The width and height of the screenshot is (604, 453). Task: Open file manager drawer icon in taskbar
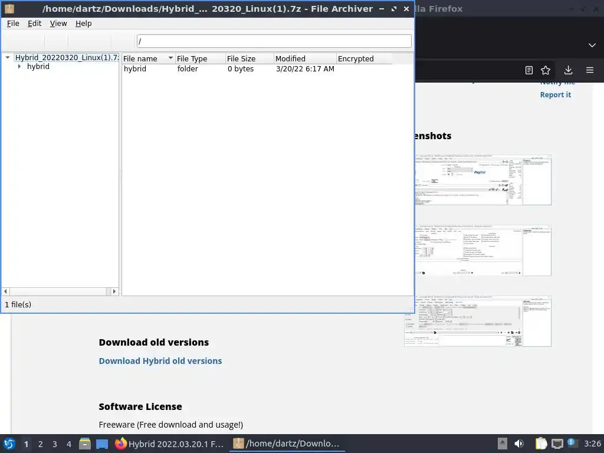pyautogui.click(x=85, y=444)
